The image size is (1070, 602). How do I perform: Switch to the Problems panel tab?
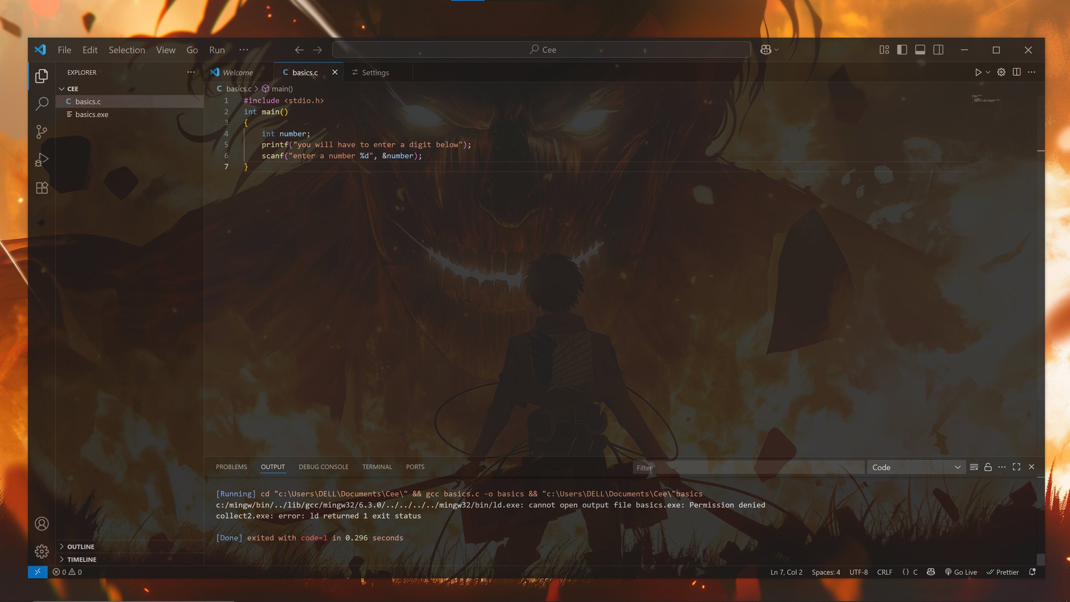pos(231,467)
